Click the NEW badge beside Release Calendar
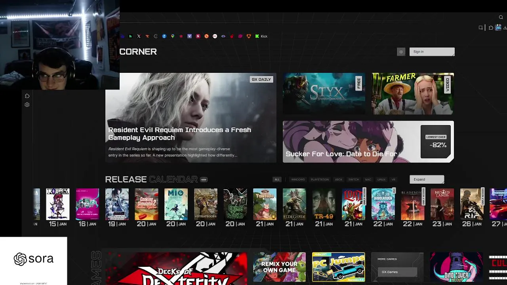Image resolution: width=507 pixels, height=285 pixels. [x=204, y=180]
